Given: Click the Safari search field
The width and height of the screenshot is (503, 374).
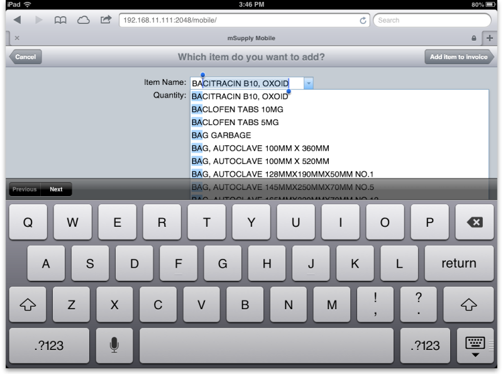Looking at the screenshot, I should point(432,20).
